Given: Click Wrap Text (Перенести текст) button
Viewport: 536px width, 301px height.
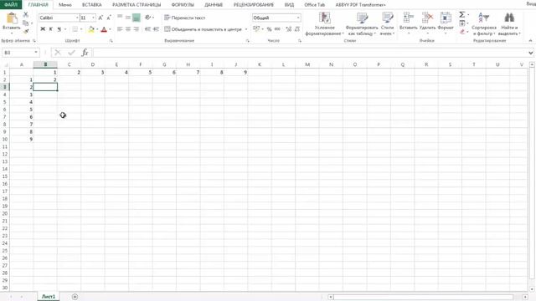Looking at the screenshot, I should click(x=185, y=18).
